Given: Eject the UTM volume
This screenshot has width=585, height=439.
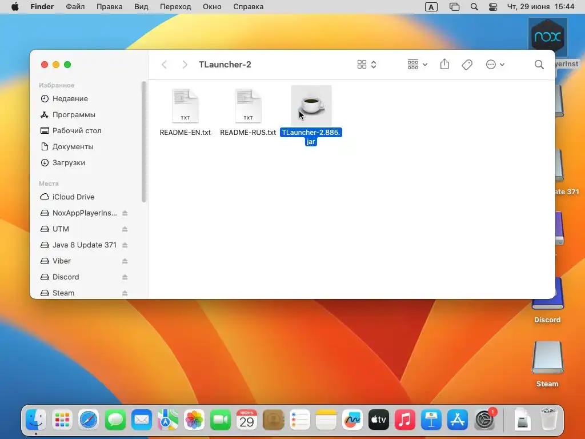Looking at the screenshot, I should pyautogui.click(x=125, y=229).
